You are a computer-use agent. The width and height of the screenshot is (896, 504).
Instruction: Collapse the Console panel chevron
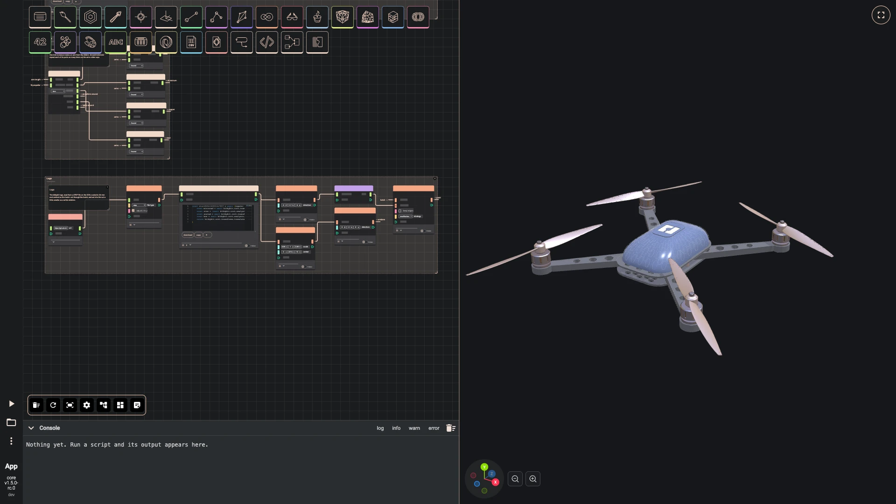pyautogui.click(x=31, y=428)
